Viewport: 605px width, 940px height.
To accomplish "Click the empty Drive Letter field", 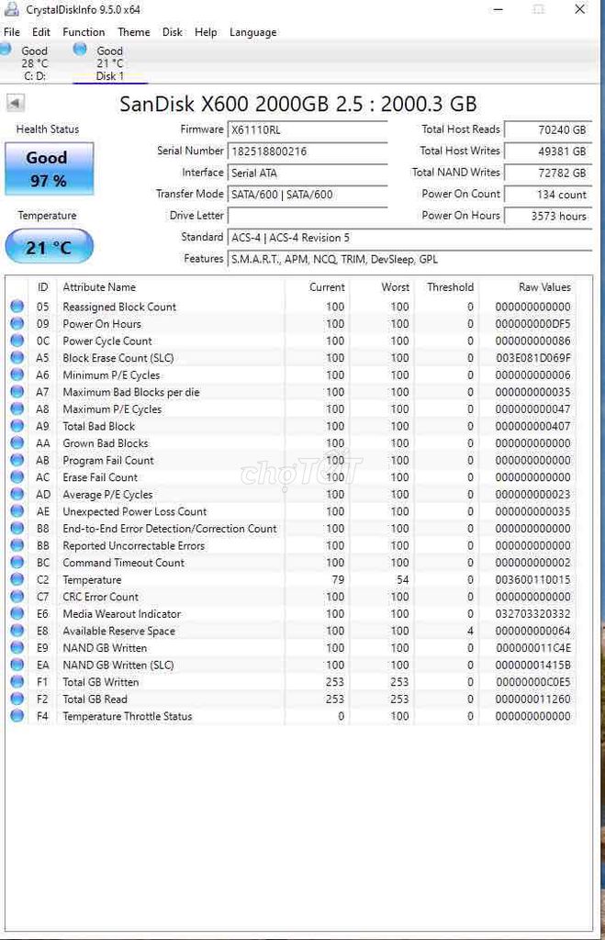I will (308, 216).
